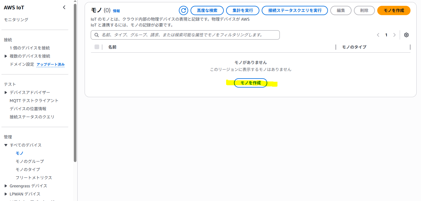Image resolution: width=421 pixels, height=201 pixels.
Task: Open モノのタイプ in sidebar
Action: [28, 170]
